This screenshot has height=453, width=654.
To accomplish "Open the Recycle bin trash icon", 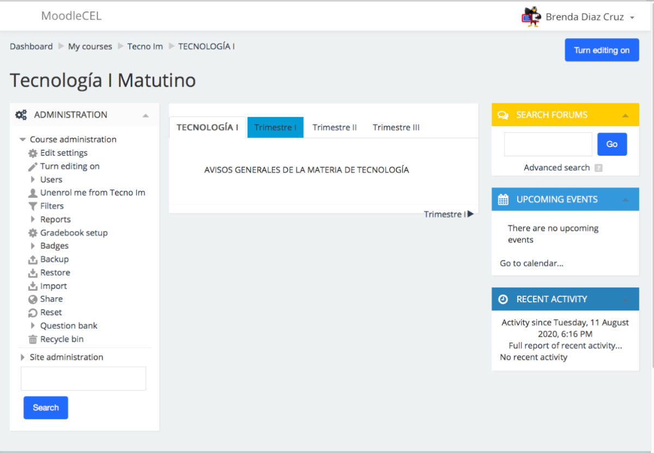I will click(33, 339).
